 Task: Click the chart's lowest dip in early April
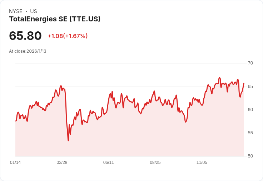(68, 140)
